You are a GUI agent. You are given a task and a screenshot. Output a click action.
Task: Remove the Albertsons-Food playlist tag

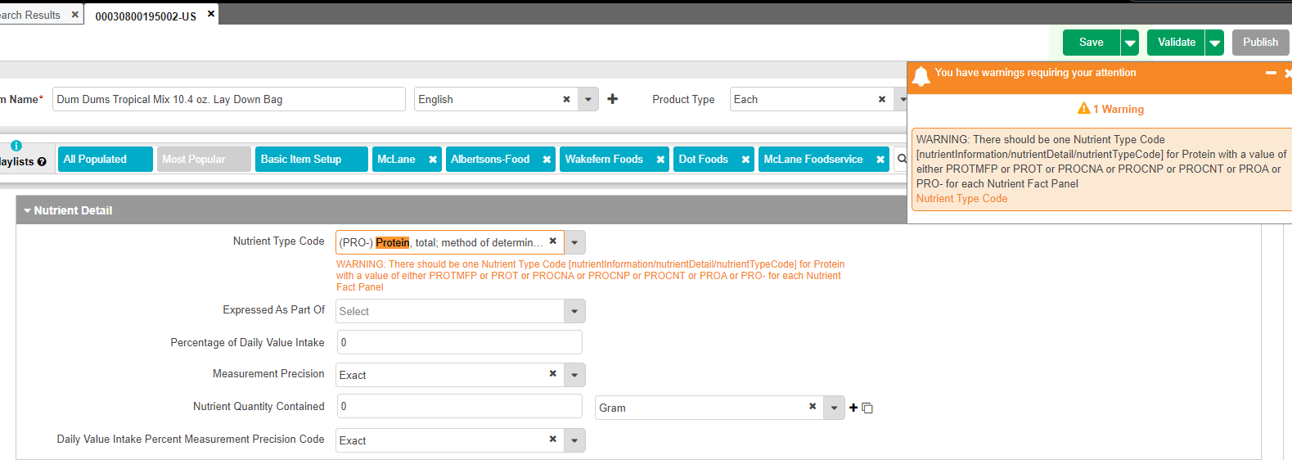pos(547,160)
